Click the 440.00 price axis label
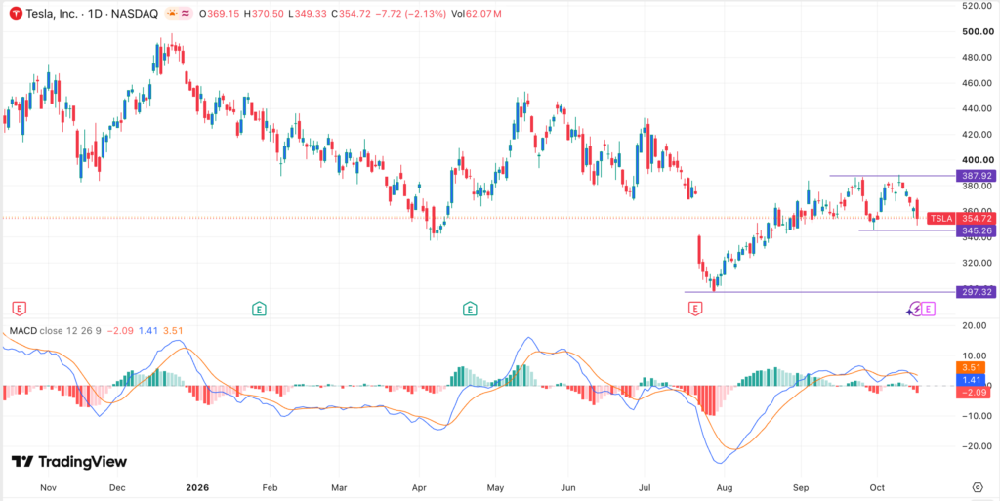This screenshot has height=501, width=1000. pyautogui.click(x=977, y=108)
